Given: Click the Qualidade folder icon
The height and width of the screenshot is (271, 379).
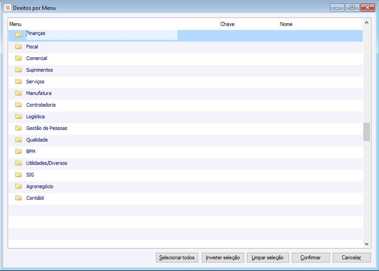Looking at the screenshot, I should coord(18,139).
